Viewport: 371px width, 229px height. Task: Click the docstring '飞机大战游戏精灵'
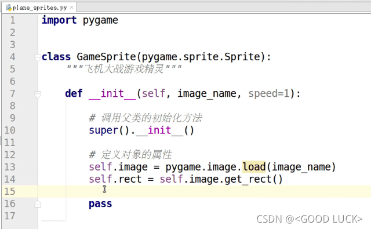point(124,69)
